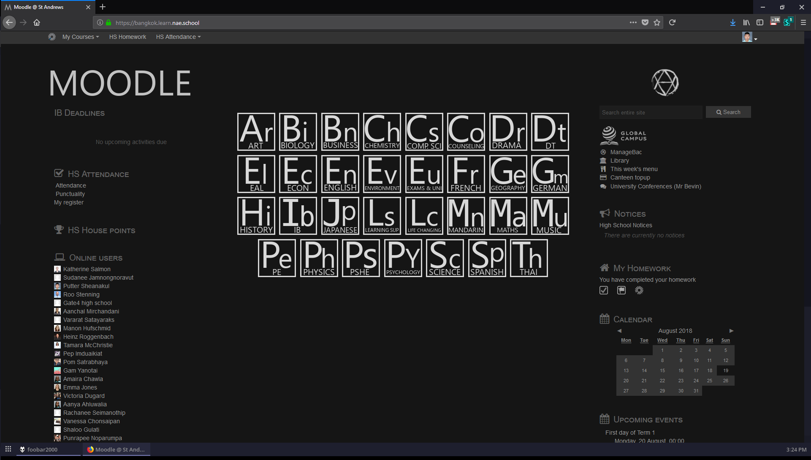Click the cutlery icon beside This week's menu

coord(604,169)
